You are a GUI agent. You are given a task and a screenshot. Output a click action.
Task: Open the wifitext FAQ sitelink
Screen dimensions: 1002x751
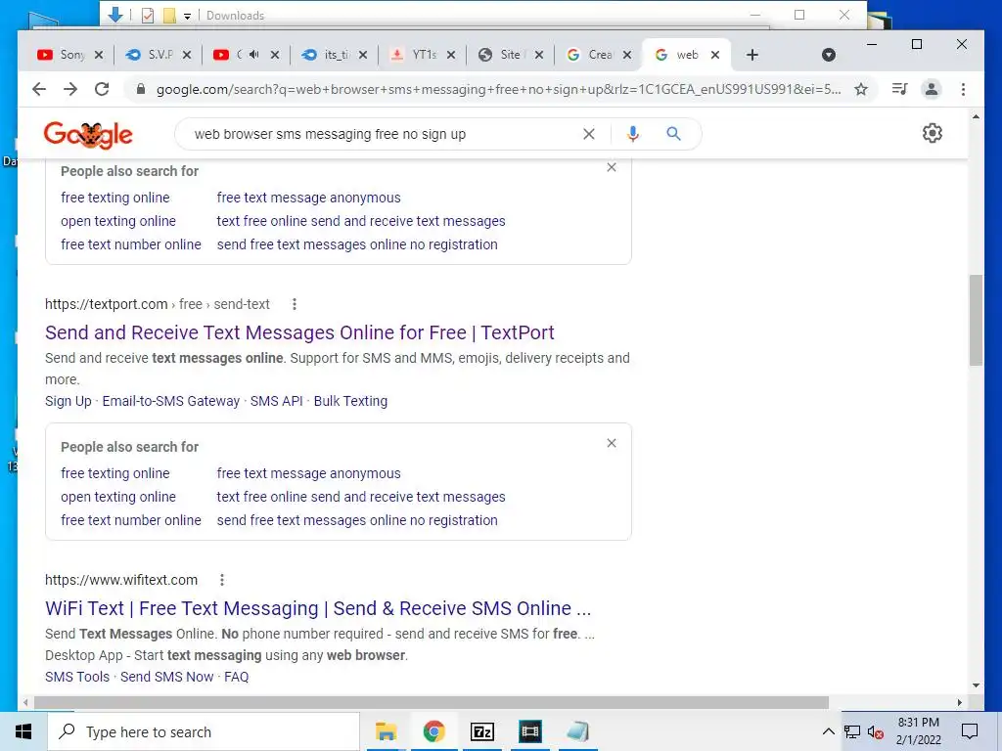tap(237, 677)
